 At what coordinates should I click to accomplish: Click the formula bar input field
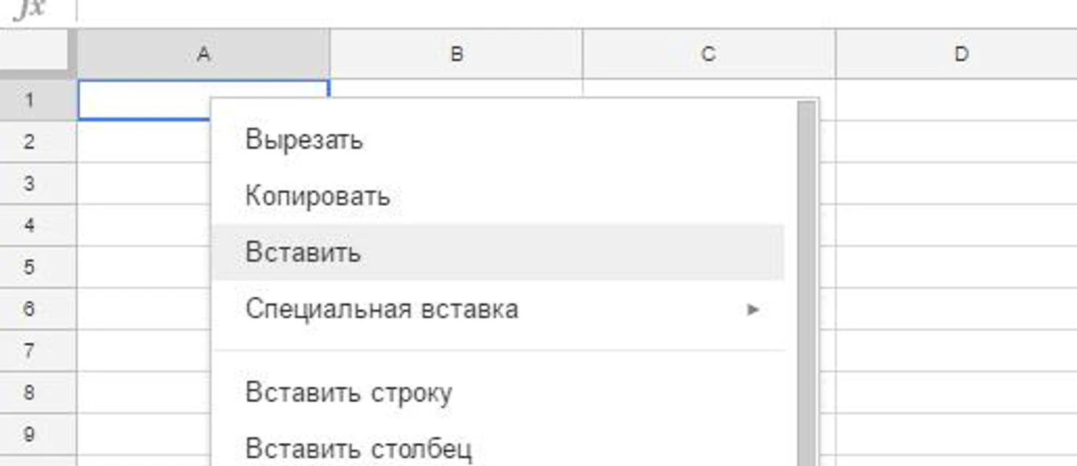coord(577,10)
